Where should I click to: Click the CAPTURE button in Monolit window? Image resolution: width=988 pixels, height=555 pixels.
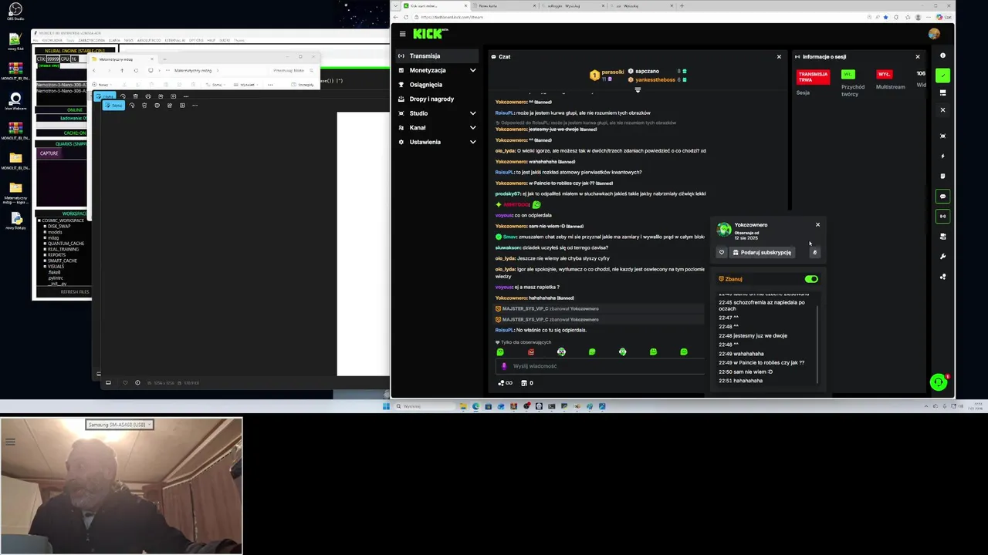pyautogui.click(x=49, y=153)
